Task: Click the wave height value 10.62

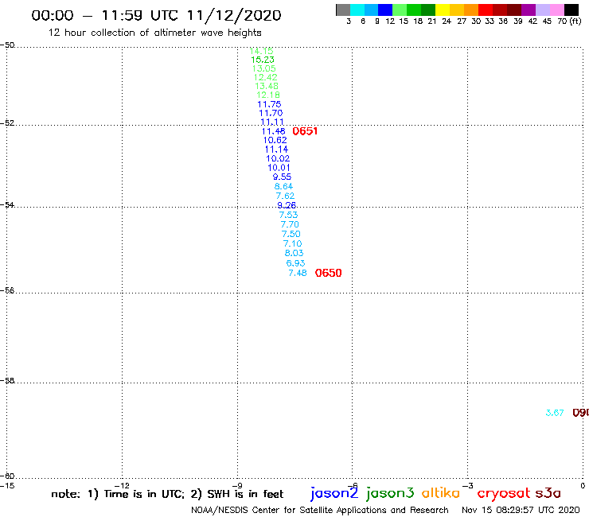Action: pos(275,140)
